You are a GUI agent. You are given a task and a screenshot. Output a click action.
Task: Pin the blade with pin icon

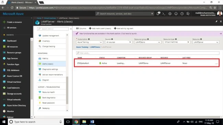(x=216, y=22)
